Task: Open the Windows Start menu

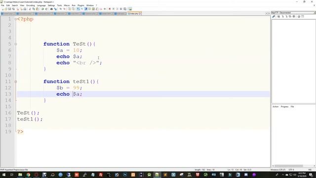Action: click(x=4, y=175)
